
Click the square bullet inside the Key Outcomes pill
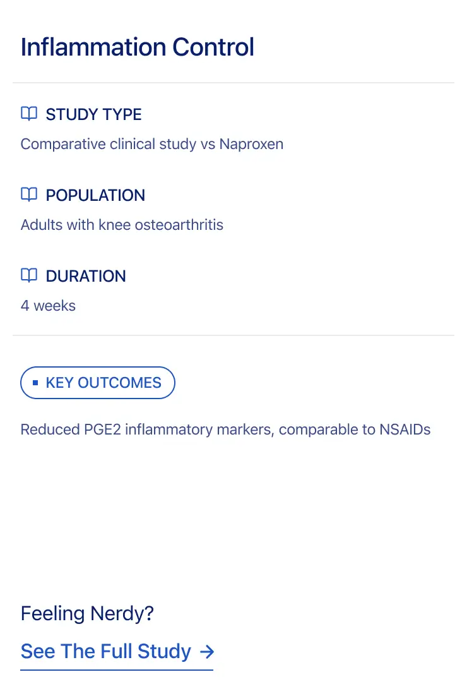click(35, 383)
